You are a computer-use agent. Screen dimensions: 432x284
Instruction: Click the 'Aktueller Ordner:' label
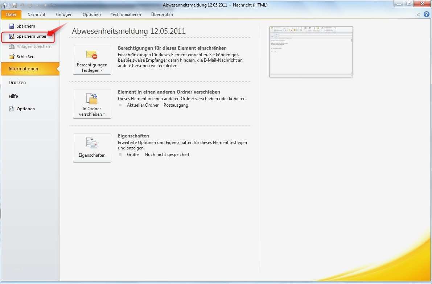click(x=143, y=105)
